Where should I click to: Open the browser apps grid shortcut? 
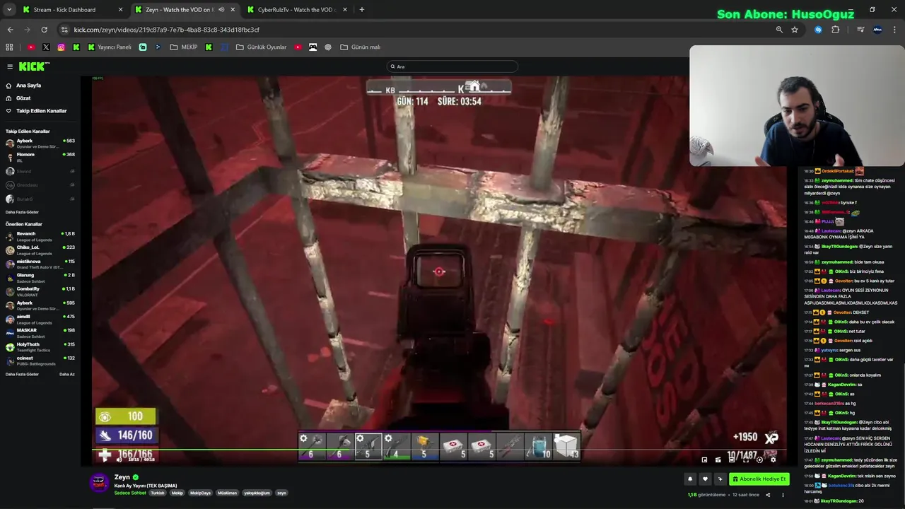9,47
